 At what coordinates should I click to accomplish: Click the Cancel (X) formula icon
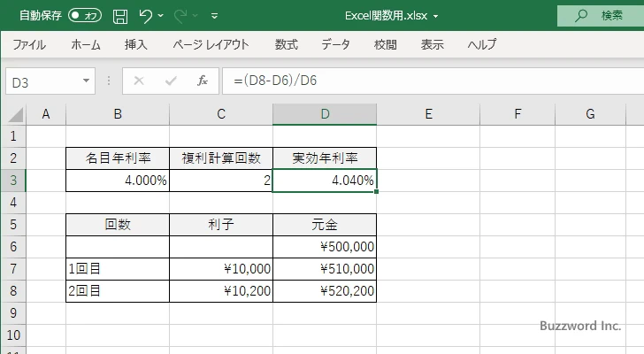point(139,81)
